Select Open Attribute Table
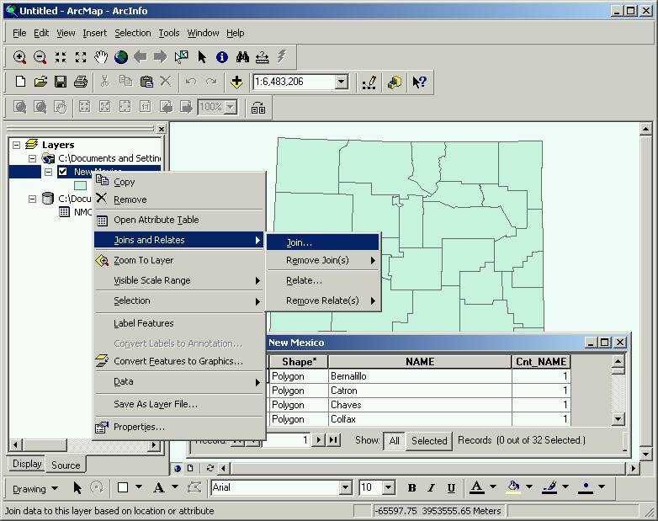The height and width of the screenshot is (521, 658). pos(178,220)
